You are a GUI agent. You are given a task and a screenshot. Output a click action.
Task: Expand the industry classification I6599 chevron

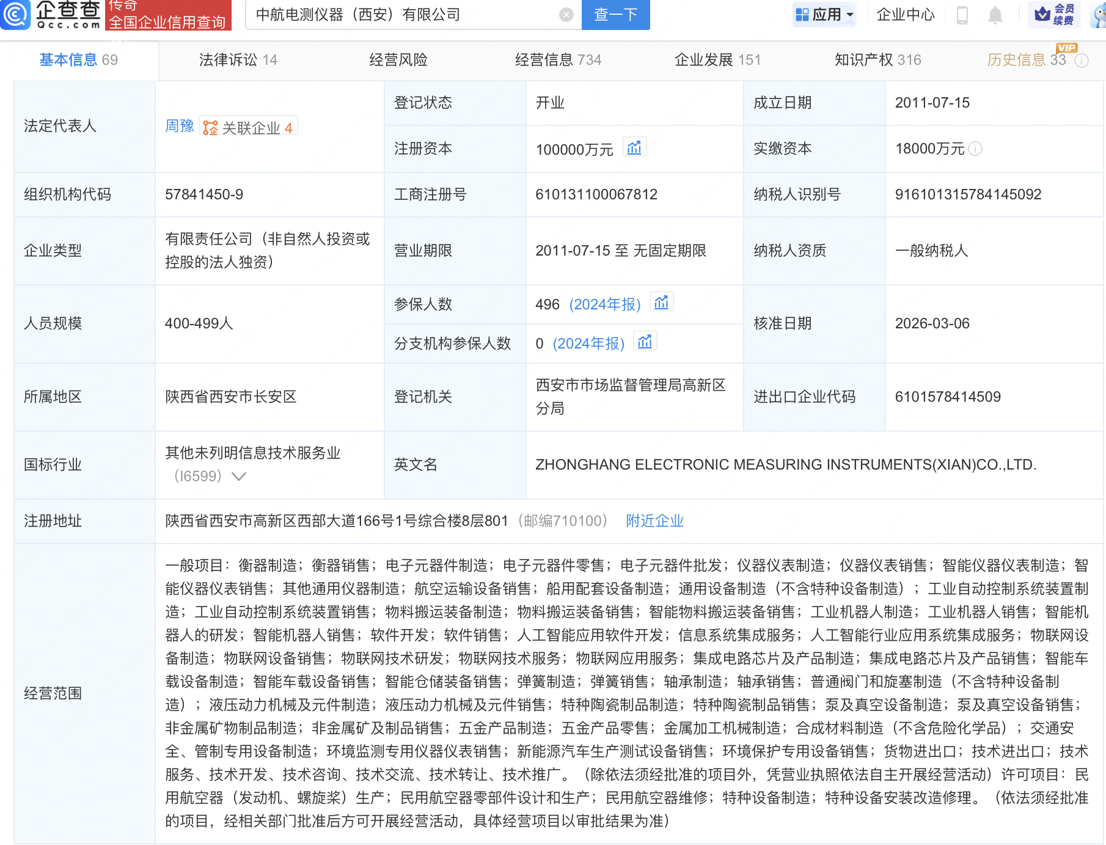(x=239, y=476)
